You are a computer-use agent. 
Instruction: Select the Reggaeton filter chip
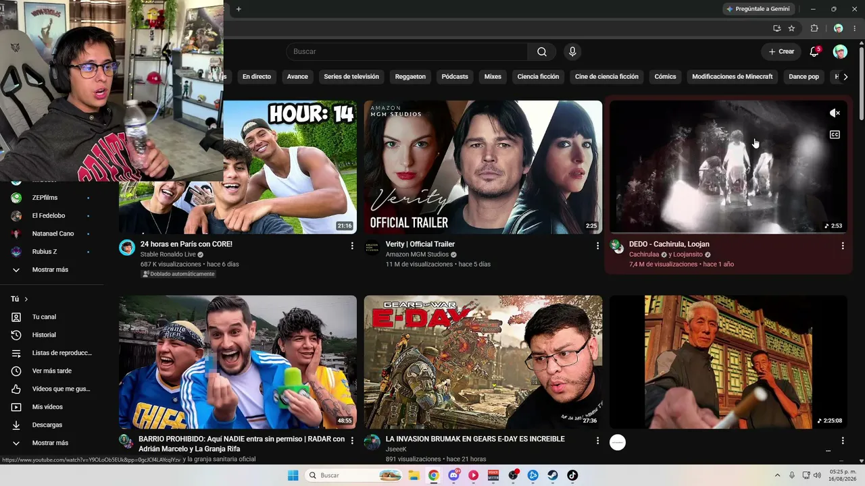pos(410,77)
